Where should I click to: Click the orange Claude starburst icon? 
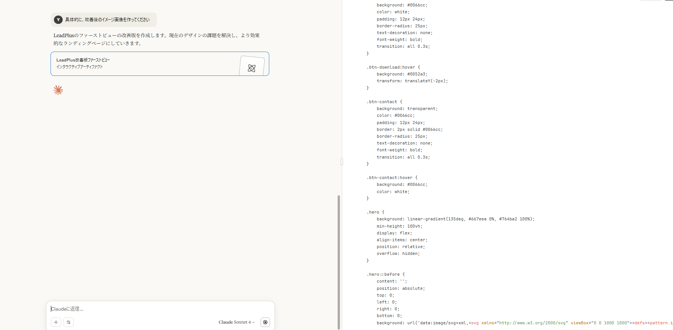pyautogui.click(x=58, y=90)
